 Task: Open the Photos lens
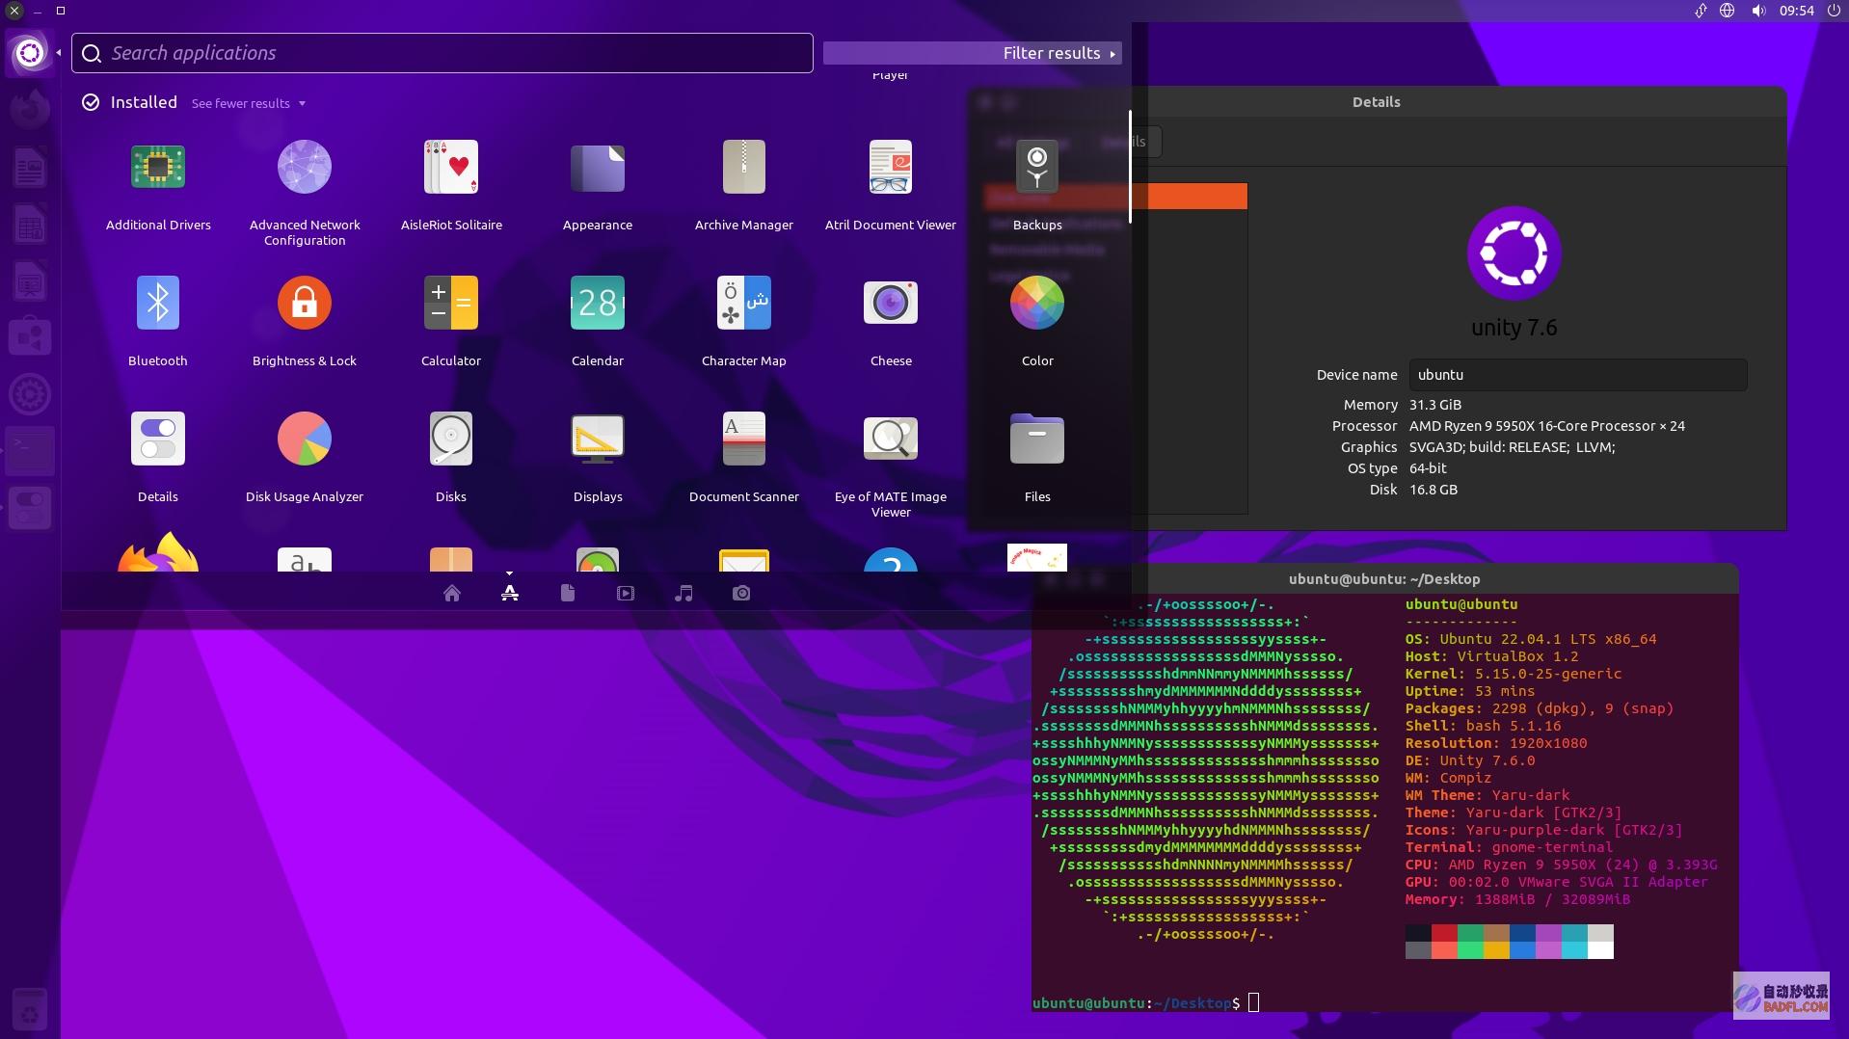741,594
